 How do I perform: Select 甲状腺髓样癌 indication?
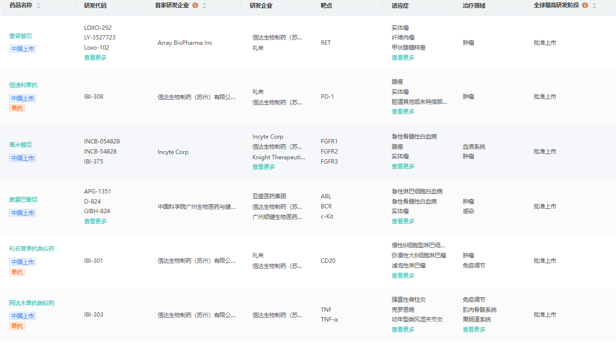409,48
